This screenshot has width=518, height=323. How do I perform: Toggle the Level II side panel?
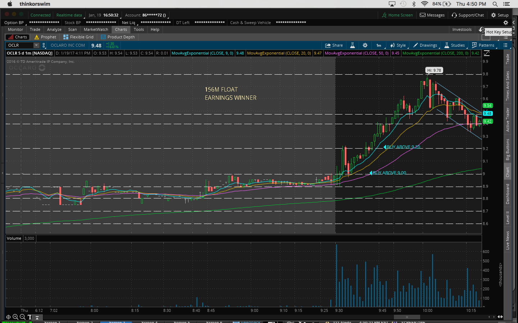click(x=508, y=217)
